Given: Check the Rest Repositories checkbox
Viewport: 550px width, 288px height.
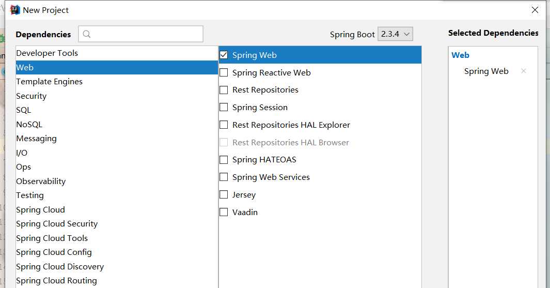Looking at the screenshot, I should (224, 90).
